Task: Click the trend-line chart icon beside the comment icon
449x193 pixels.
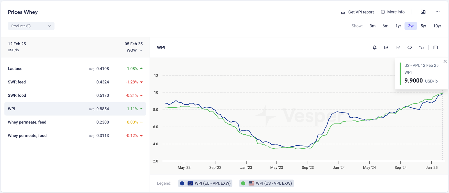Action: point(398,48)
